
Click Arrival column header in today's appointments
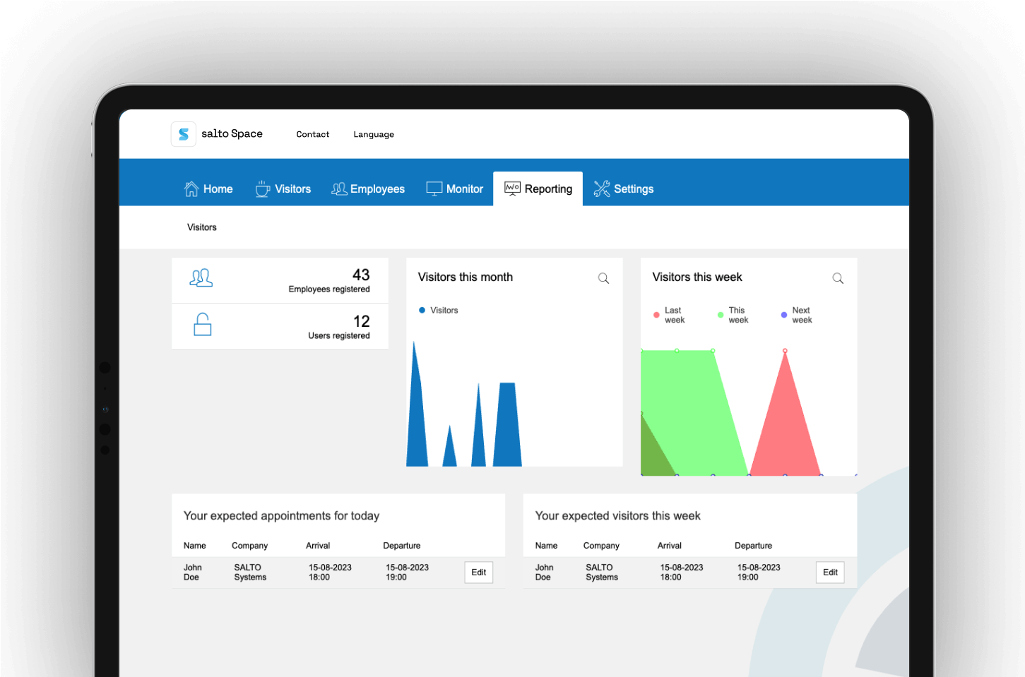(318, 546)
